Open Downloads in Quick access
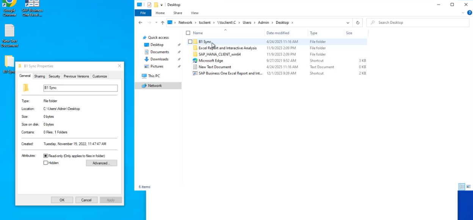The width and height of the screenshot is (473, 220). pos(159,59)
